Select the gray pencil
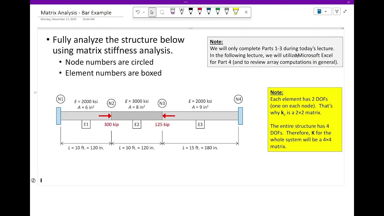This screenshot has width=384, height=216. tap(226, 12)
